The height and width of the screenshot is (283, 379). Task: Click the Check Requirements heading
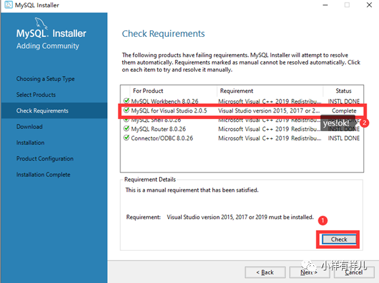click(163, 34)
